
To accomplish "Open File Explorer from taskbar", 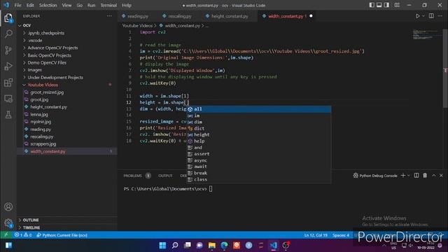I will click(212, 245).
